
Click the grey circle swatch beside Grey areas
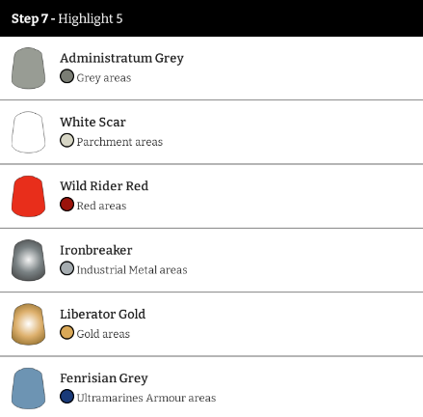[66, 76]
